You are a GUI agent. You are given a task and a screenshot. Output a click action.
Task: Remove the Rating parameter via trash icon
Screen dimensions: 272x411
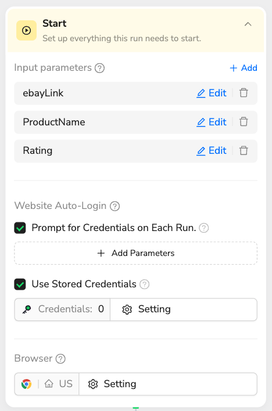pyautogui.click(x=244, y=151)
